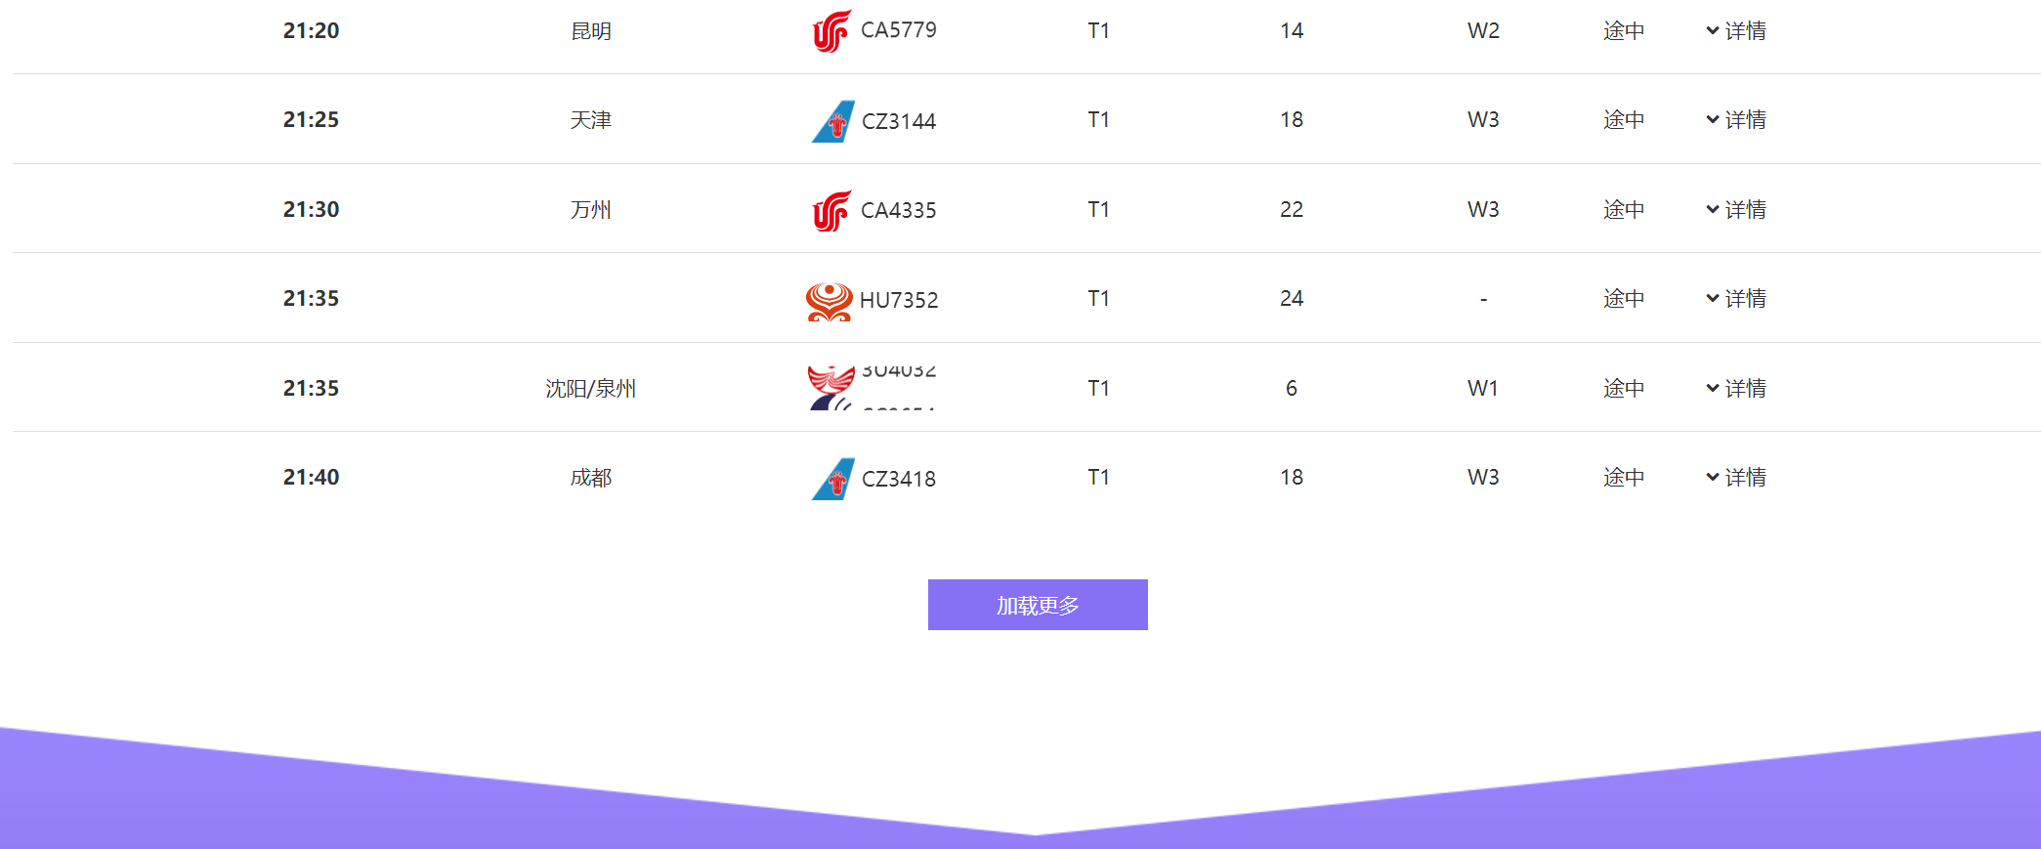Click the airline logo on the 沈阳/泉州 row
This screenshot has width=2041, height=849.
(x=830, y=388)
